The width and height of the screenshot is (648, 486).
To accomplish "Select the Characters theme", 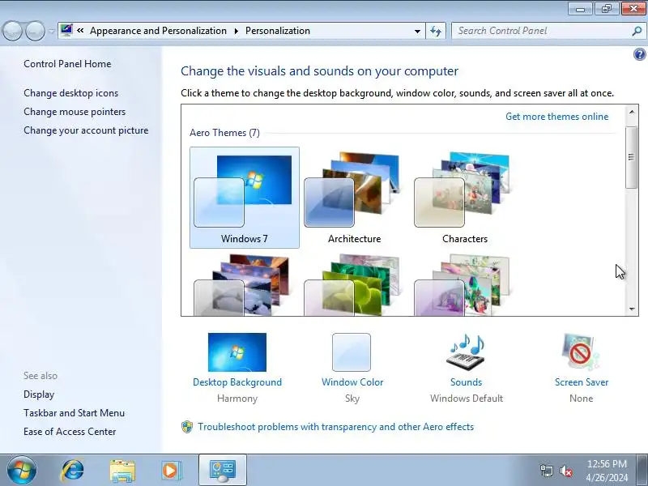I will click(x=464, y=198).
